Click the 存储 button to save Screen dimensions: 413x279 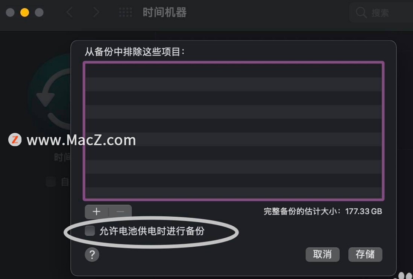point(365,254)
